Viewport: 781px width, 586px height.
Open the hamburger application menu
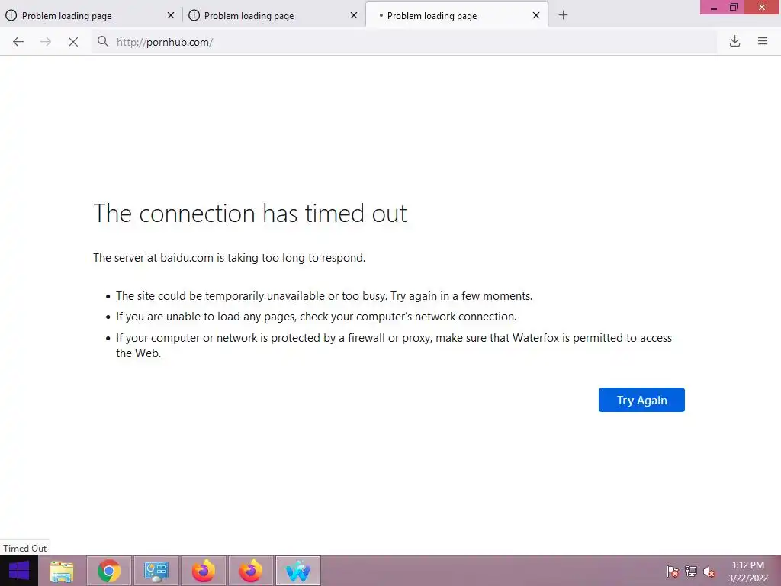coord(763,41)
